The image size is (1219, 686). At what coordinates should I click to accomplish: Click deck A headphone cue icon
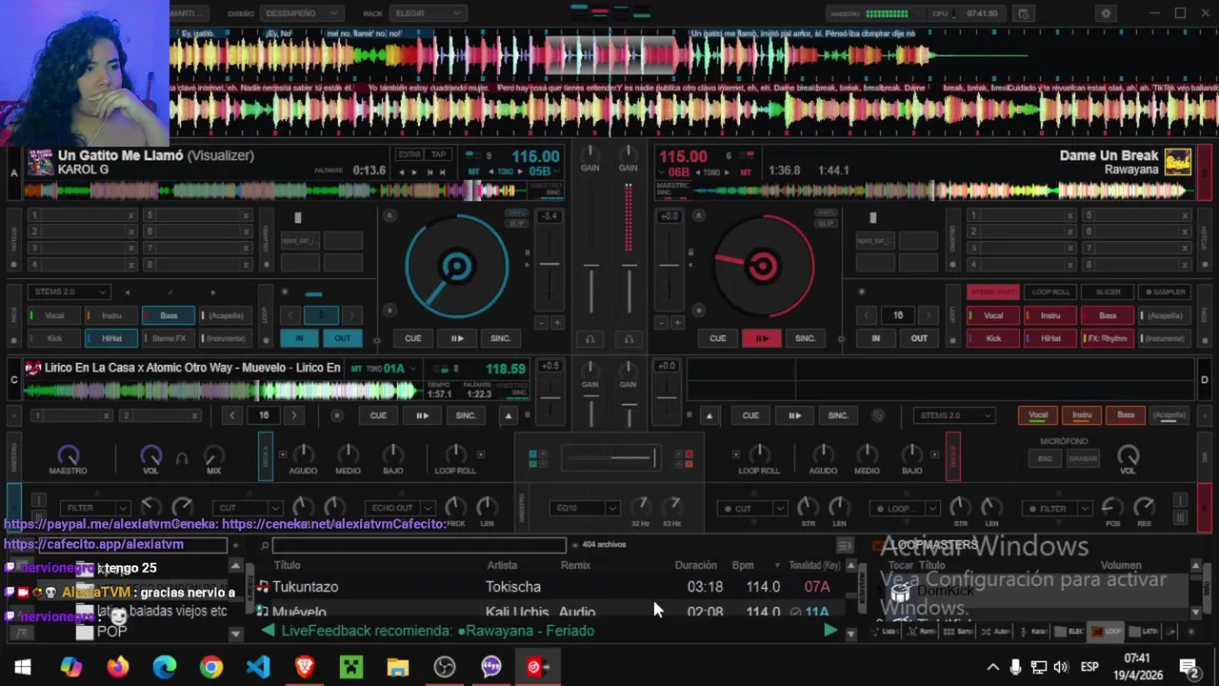tap(590, 339)
